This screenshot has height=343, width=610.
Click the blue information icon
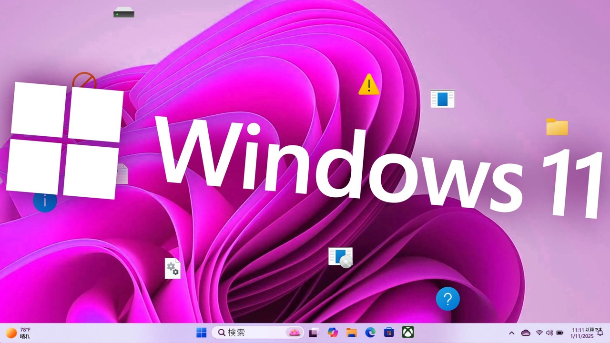click(45, 202)
